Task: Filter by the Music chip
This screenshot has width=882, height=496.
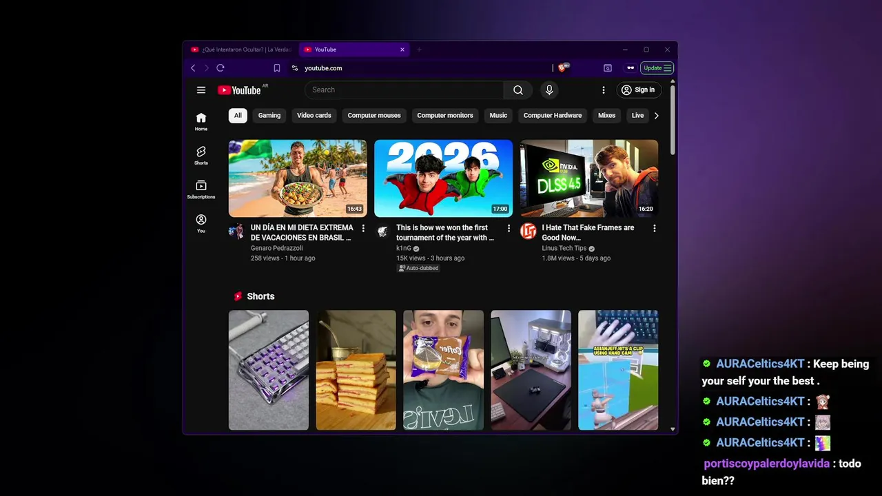Action: [x=498, y=116]
